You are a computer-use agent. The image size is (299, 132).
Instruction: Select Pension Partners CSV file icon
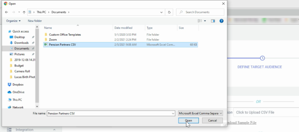click(x=46, y=44)
